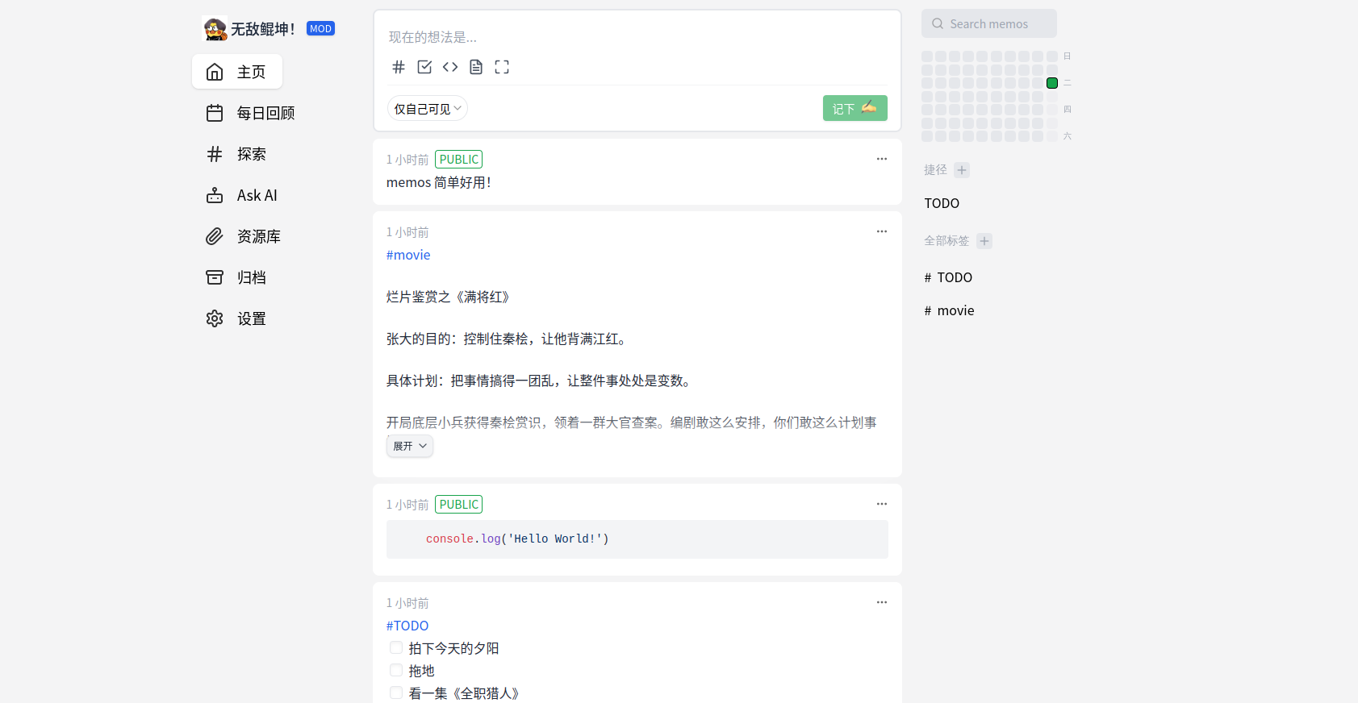Open the #movie tag link in memo
Image resolution: width=1358 pixels, height=703 pixels.
[408, 255]
